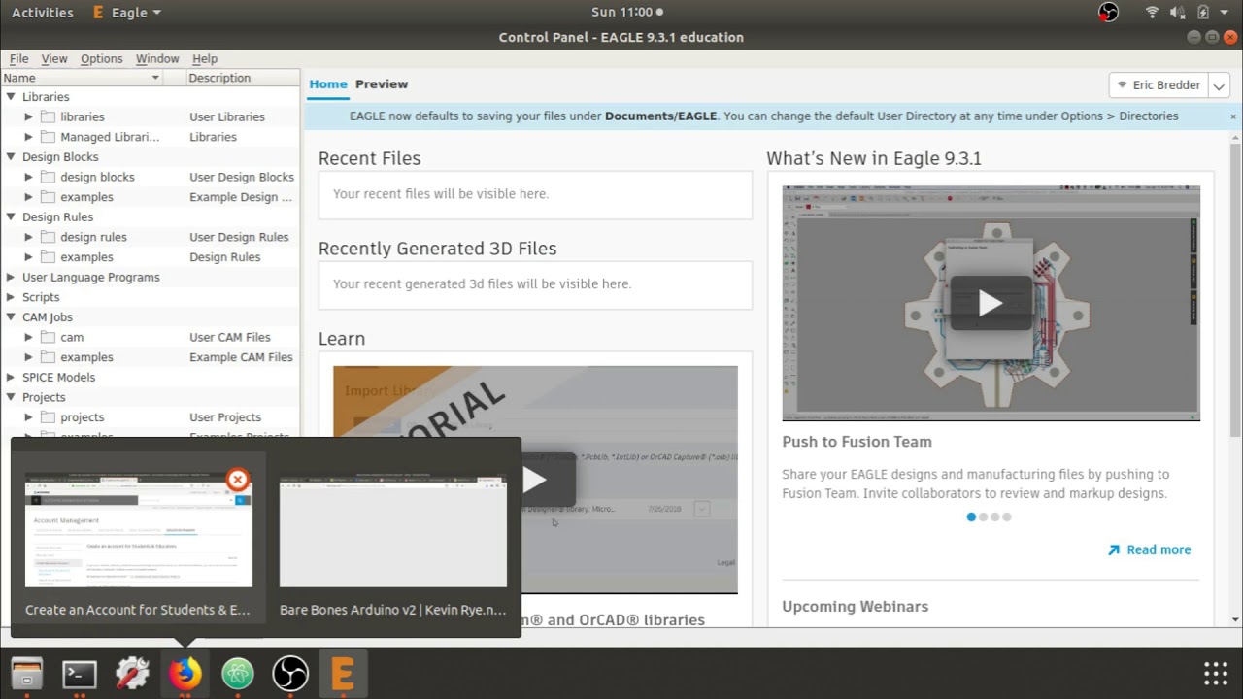Expand User Language Programs
This screenshot has width=1243, height=699.
click(x=11, y=277)
